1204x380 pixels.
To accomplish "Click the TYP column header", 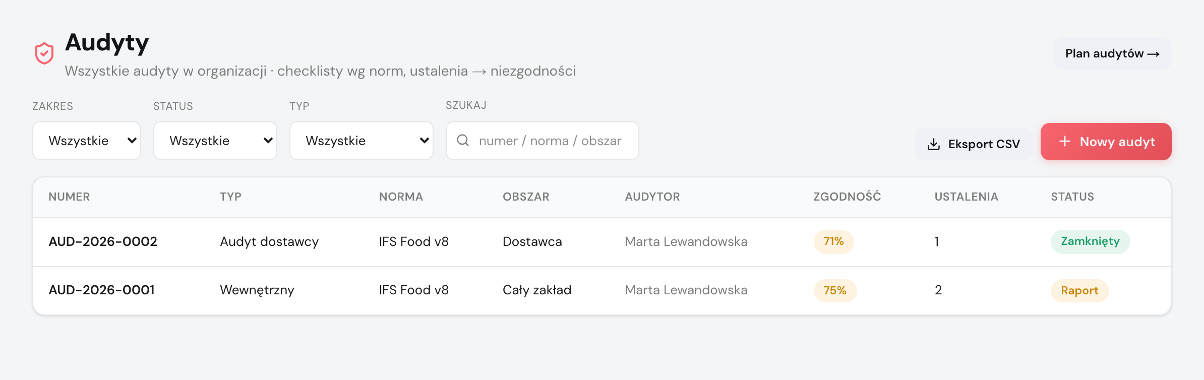I will 230,197.
